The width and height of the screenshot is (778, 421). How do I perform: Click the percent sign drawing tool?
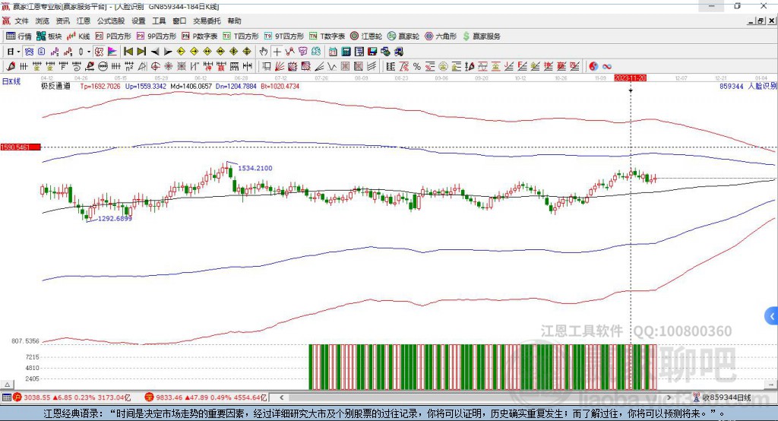[x=417, y=66]
